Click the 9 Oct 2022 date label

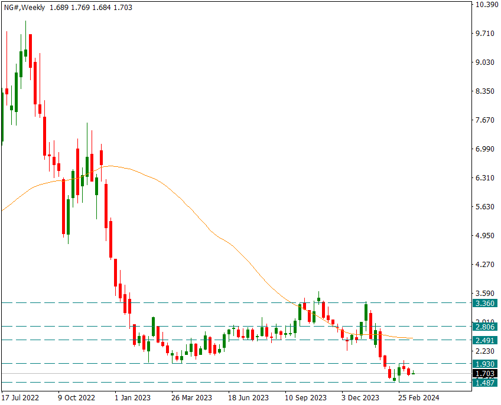coord(76,398)
